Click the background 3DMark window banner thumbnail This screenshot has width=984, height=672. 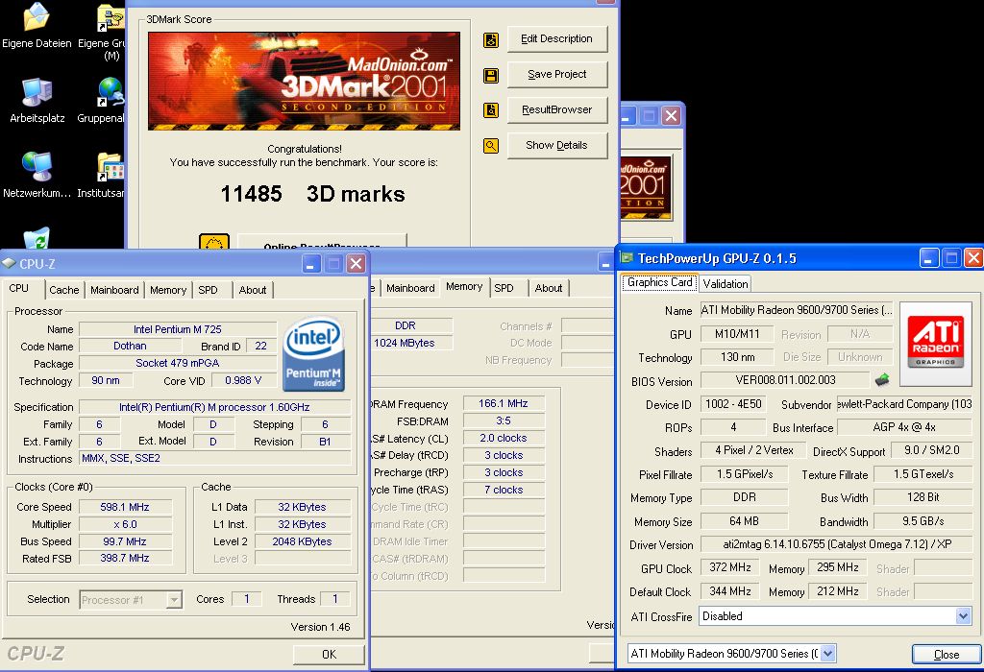646,187
